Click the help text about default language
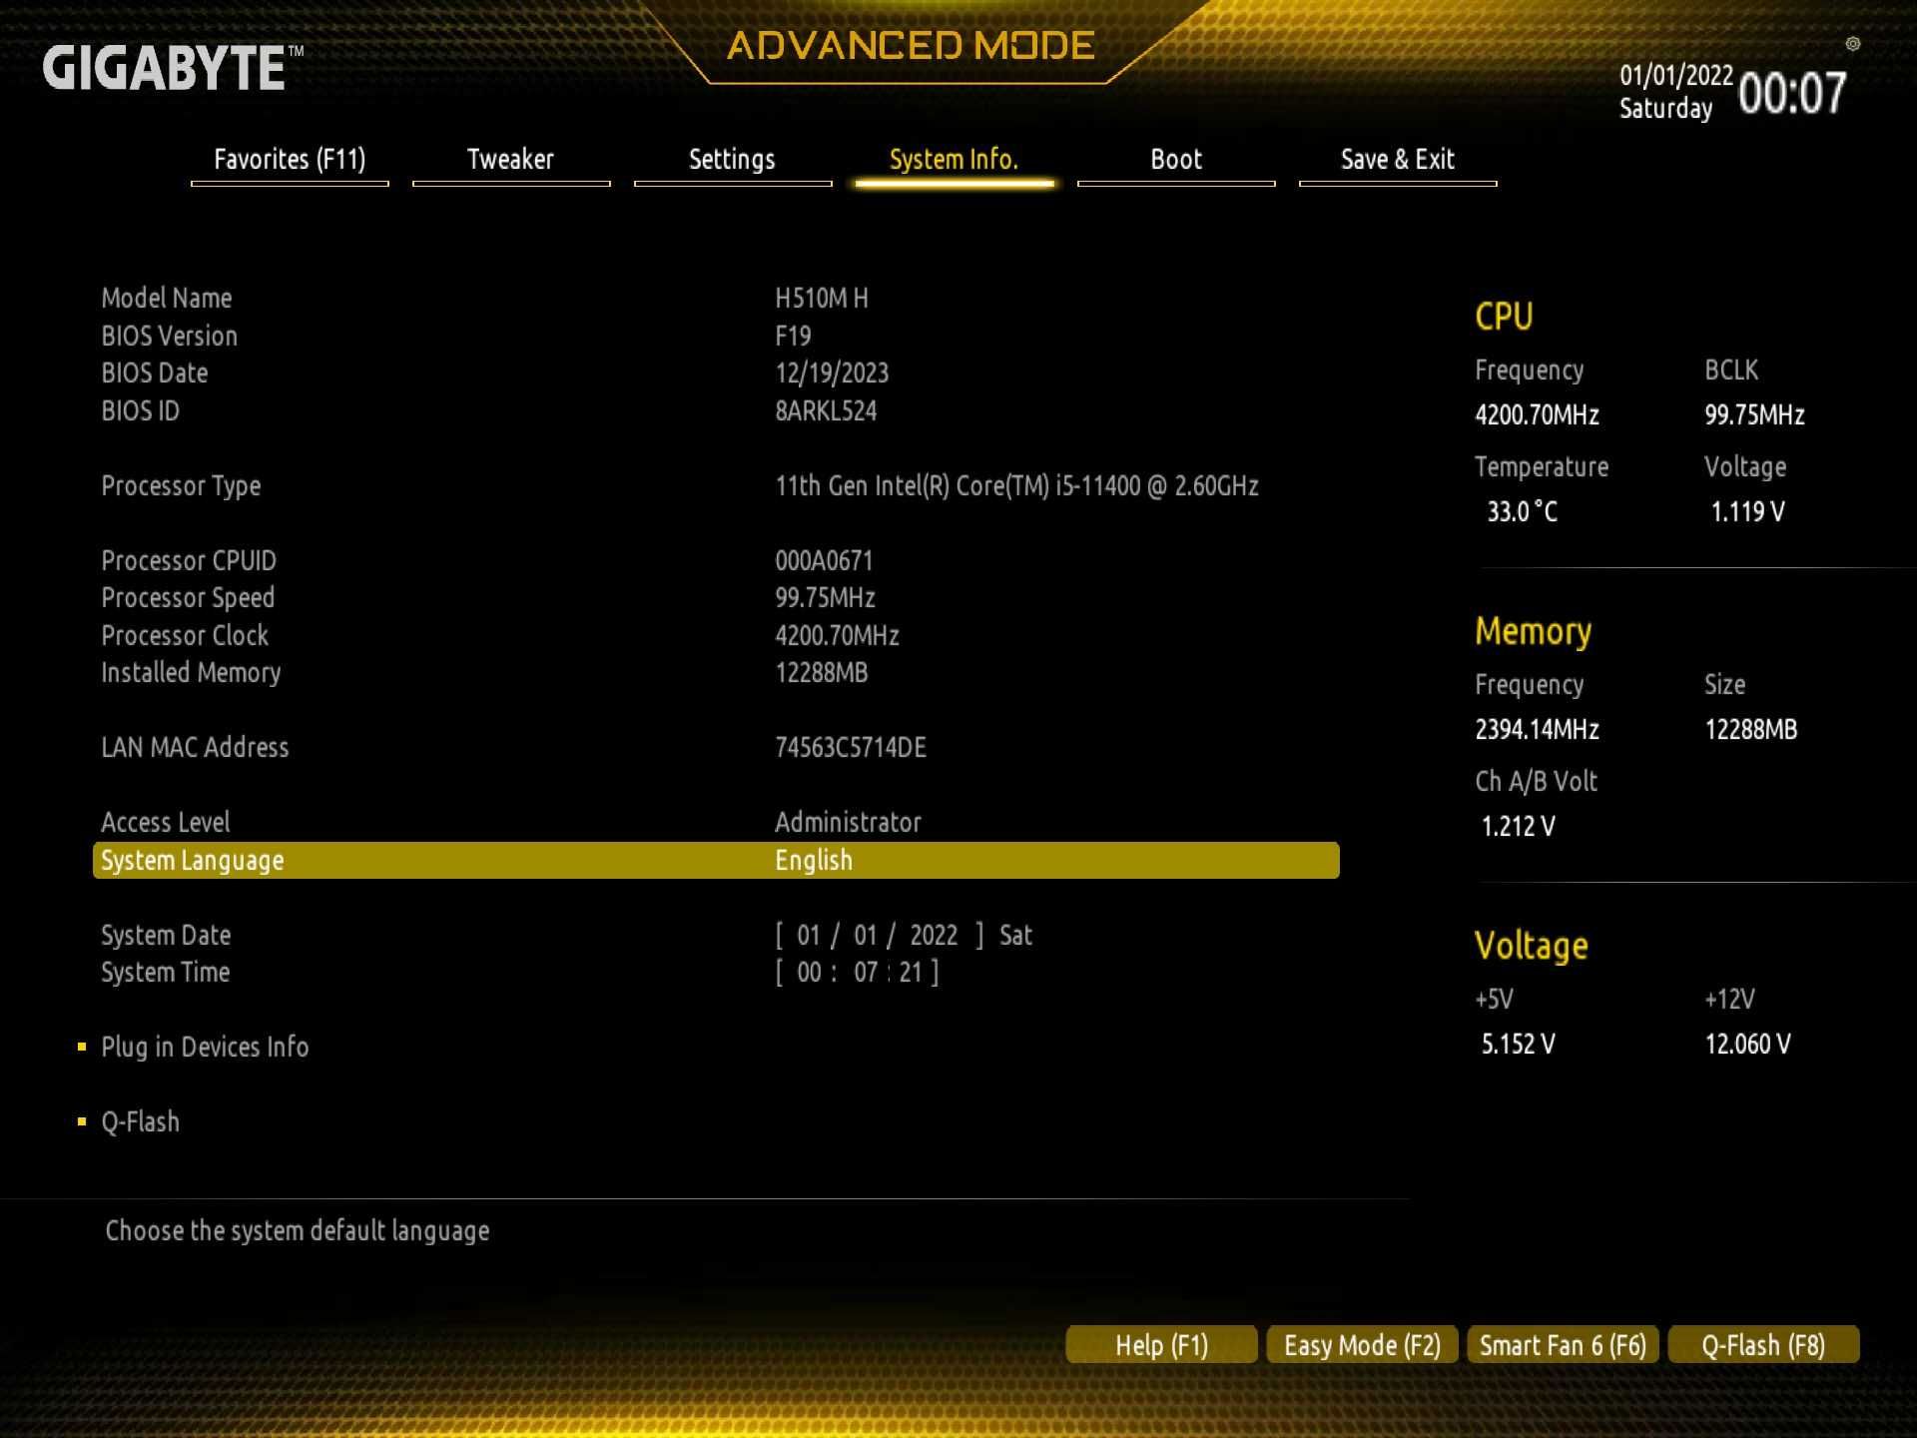This screenshot has height=1438, width=1917. click(x=298, y=1231)
